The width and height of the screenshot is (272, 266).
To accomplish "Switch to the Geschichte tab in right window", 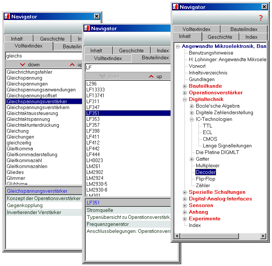I will pyautogui.click(x=220, y=37).
